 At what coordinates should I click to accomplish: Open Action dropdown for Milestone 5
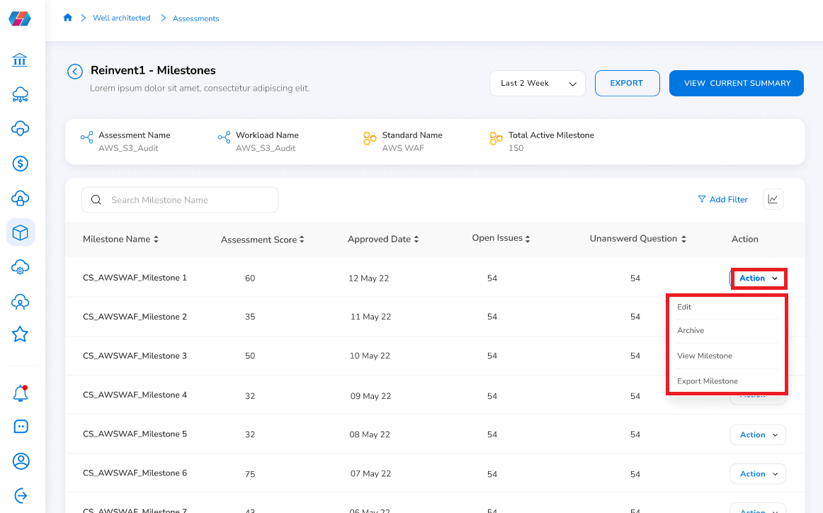click(x=758, y=435)
